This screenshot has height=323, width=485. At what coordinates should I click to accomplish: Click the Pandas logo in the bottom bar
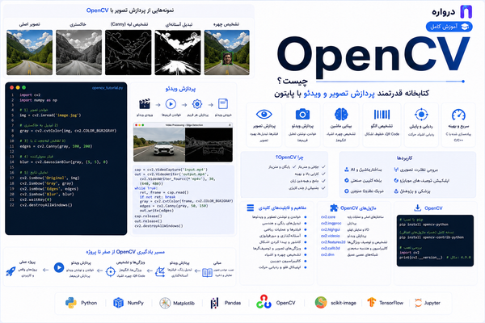click(x=214, y=304)
